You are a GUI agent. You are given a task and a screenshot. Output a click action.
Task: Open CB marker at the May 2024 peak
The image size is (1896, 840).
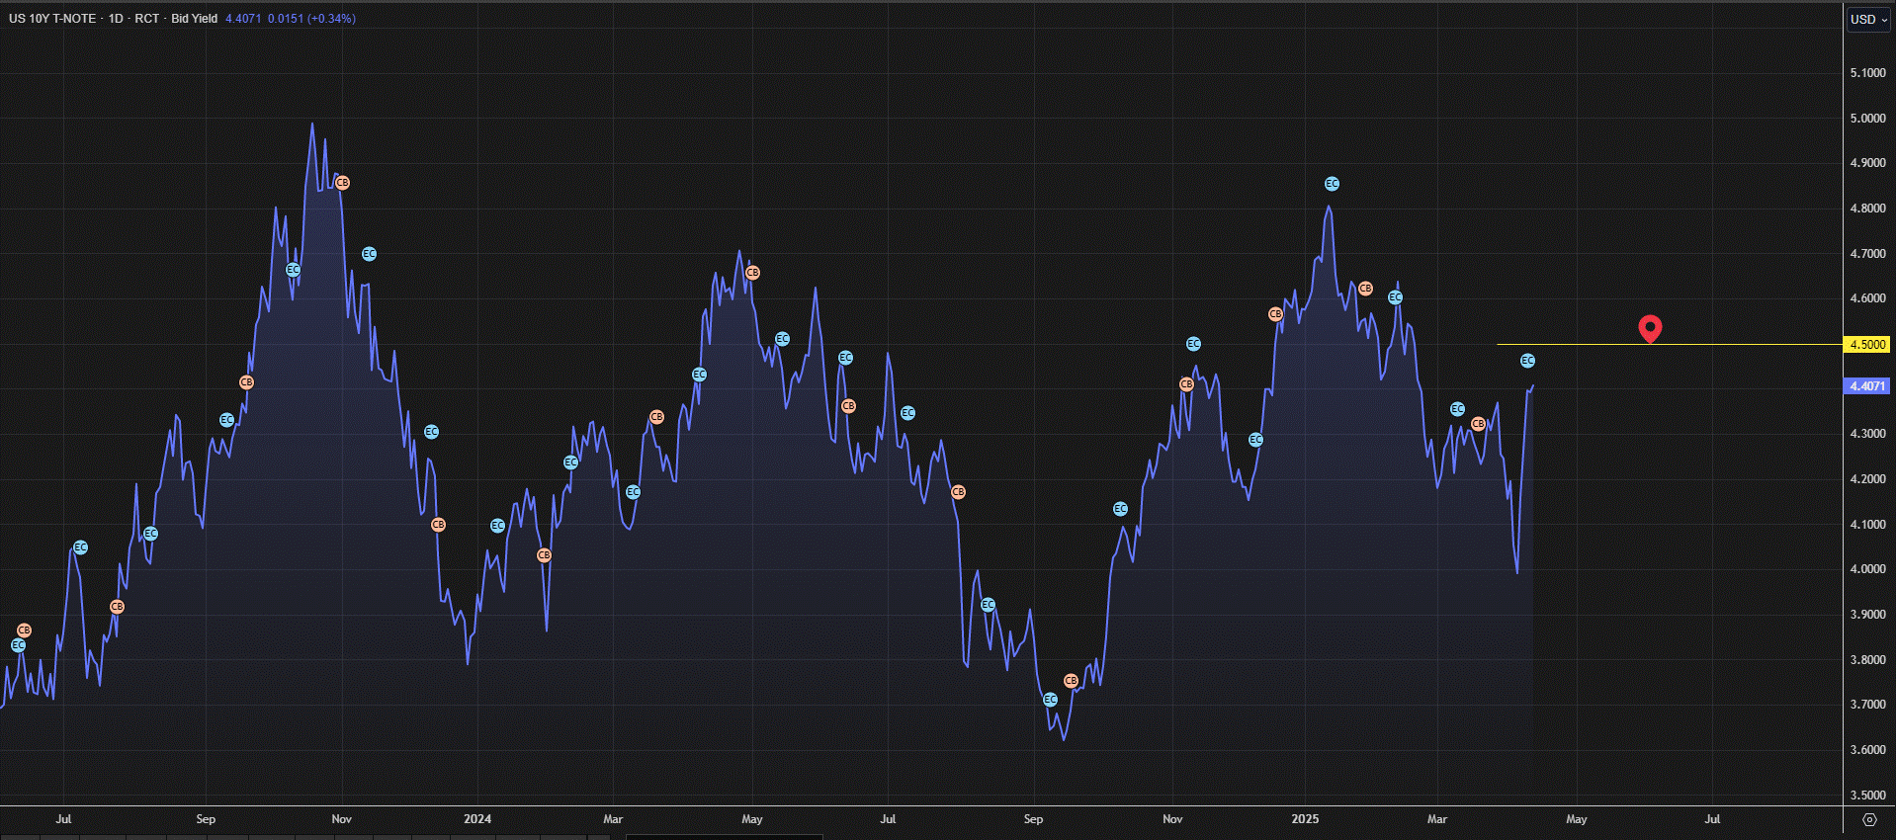click(x=752, y=273)
